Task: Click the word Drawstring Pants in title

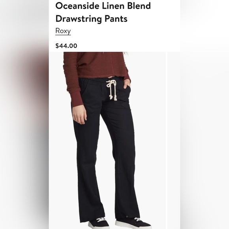Action: click(92, 19)
